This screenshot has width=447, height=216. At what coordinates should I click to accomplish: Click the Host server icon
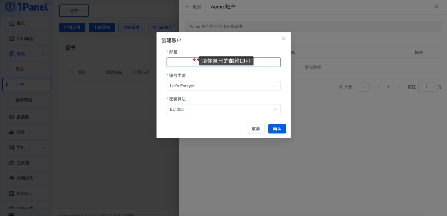pyautogui.click(x=12, y=148)
